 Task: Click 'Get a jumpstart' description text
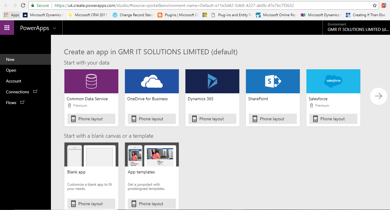click(x=146, y=187)
